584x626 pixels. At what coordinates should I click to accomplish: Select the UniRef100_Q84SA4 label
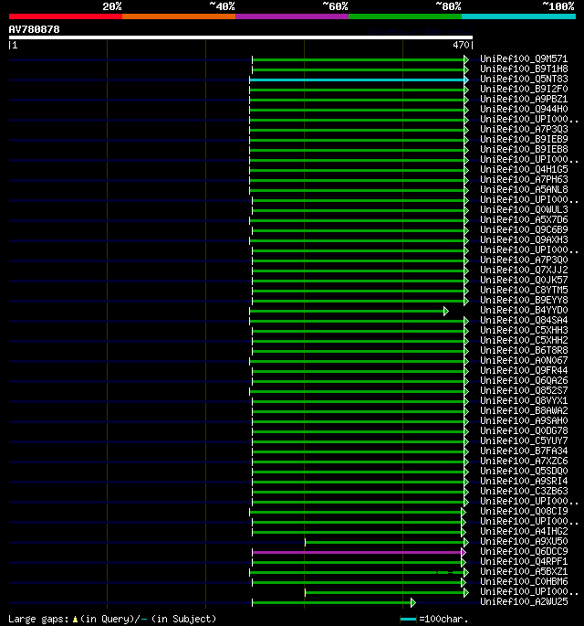point(524,320)
